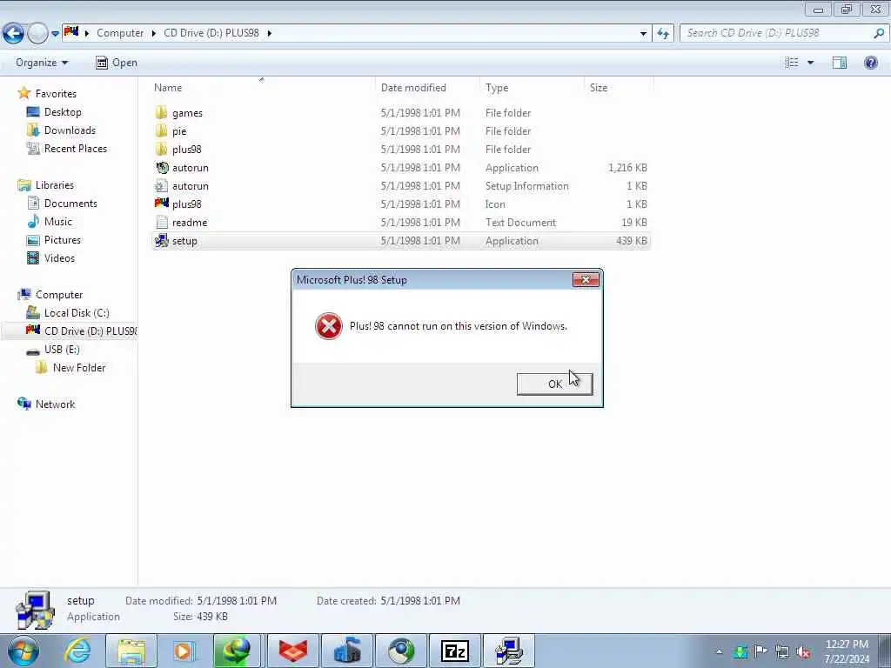
Task: Open 7-Zip from the taskbar
Action: [x=454, y=651]
